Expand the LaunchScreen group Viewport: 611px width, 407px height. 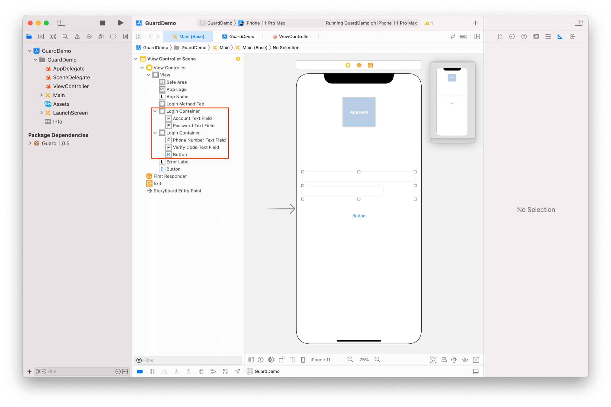41,113
